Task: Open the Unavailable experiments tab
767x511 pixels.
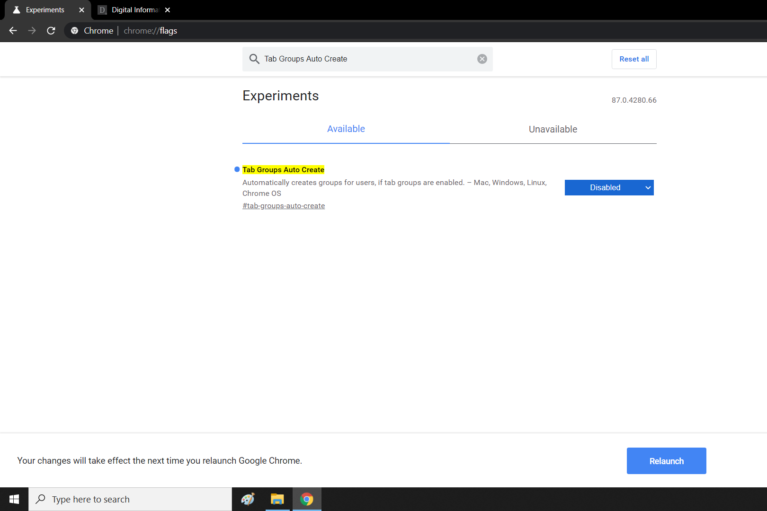Action: 553,129
